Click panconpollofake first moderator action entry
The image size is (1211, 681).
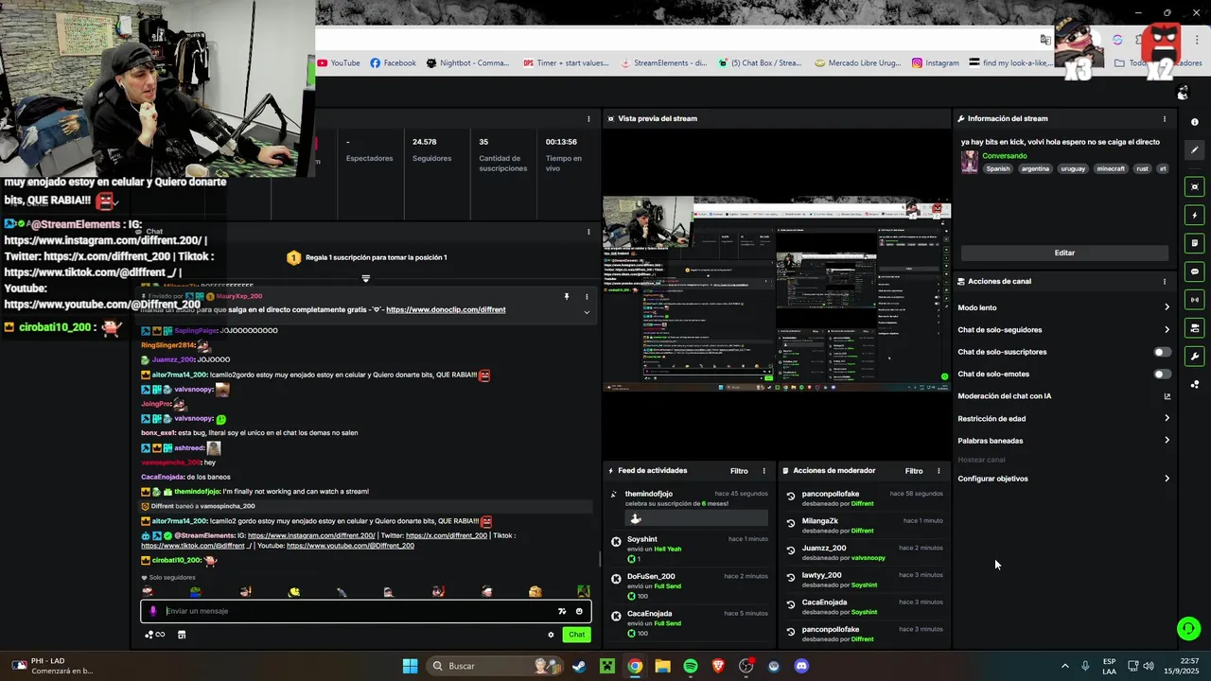tap(864, 498)
